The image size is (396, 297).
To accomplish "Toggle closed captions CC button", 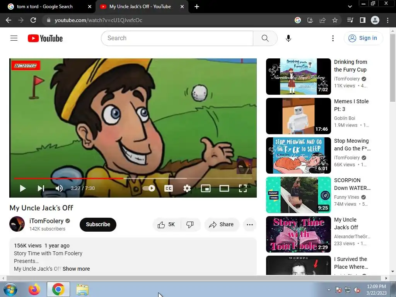I will pyautogui.click(x=169, y=188).
